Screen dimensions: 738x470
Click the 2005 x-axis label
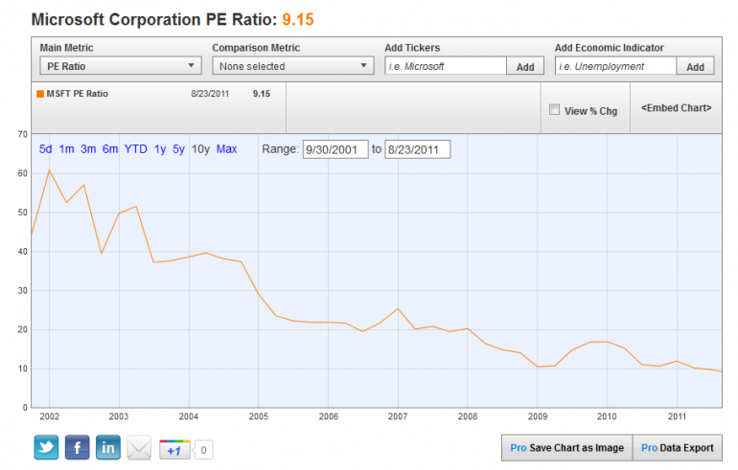pos(259,416)
